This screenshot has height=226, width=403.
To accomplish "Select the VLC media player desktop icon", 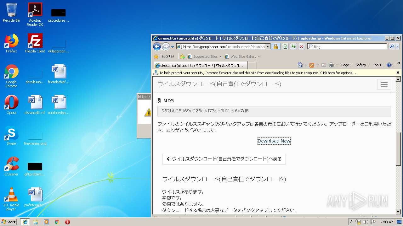I will point(11,199).
